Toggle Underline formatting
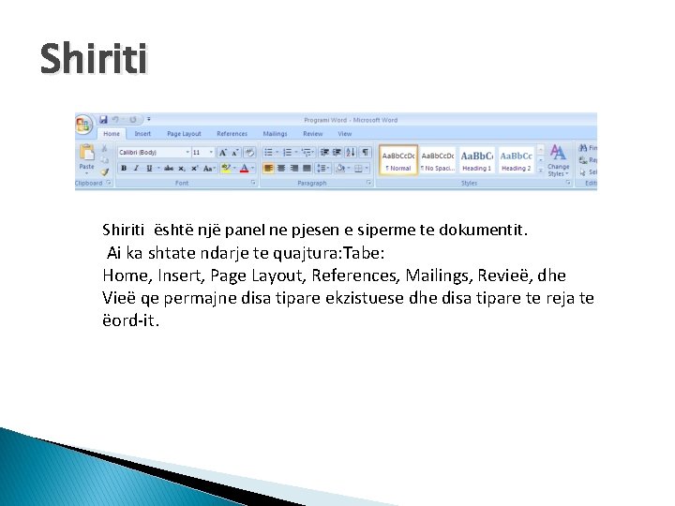Viewport: 675px width, 506px height. (149, 169)
